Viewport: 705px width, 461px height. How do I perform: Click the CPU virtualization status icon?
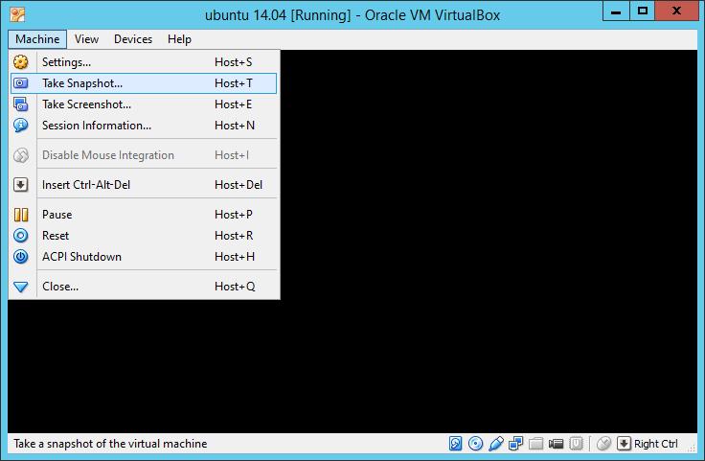coord(576,444)
